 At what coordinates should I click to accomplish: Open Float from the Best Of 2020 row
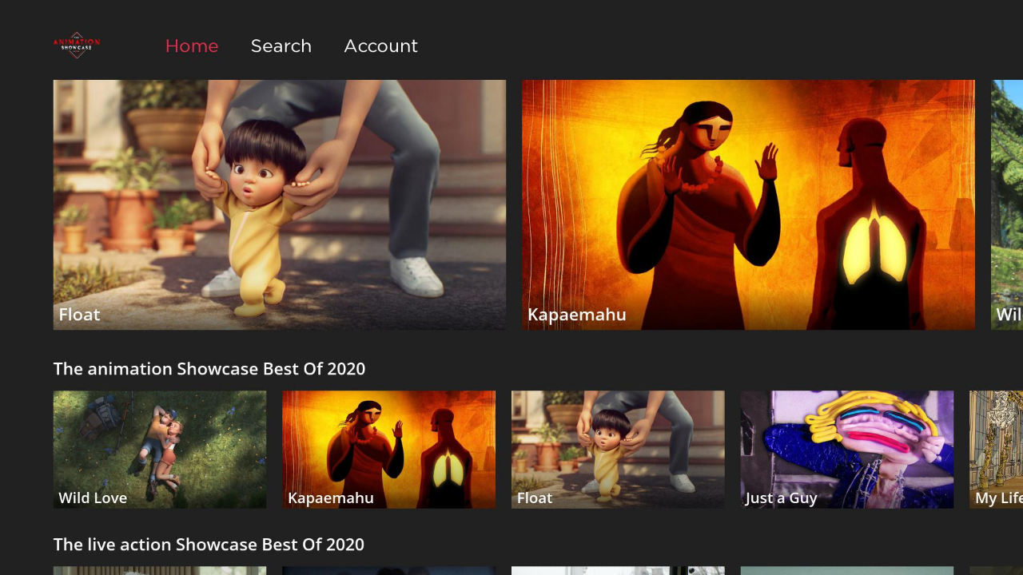[x=618, y=449]
